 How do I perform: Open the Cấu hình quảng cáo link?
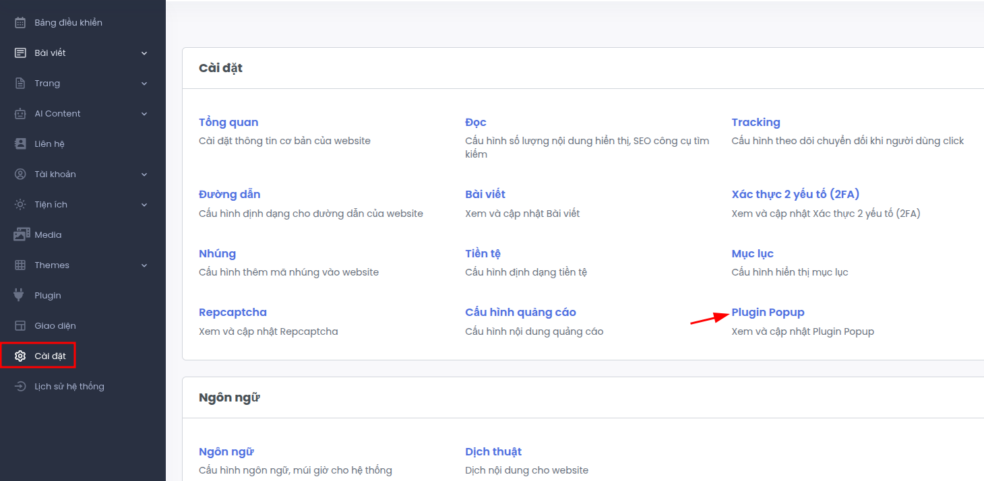520,312
